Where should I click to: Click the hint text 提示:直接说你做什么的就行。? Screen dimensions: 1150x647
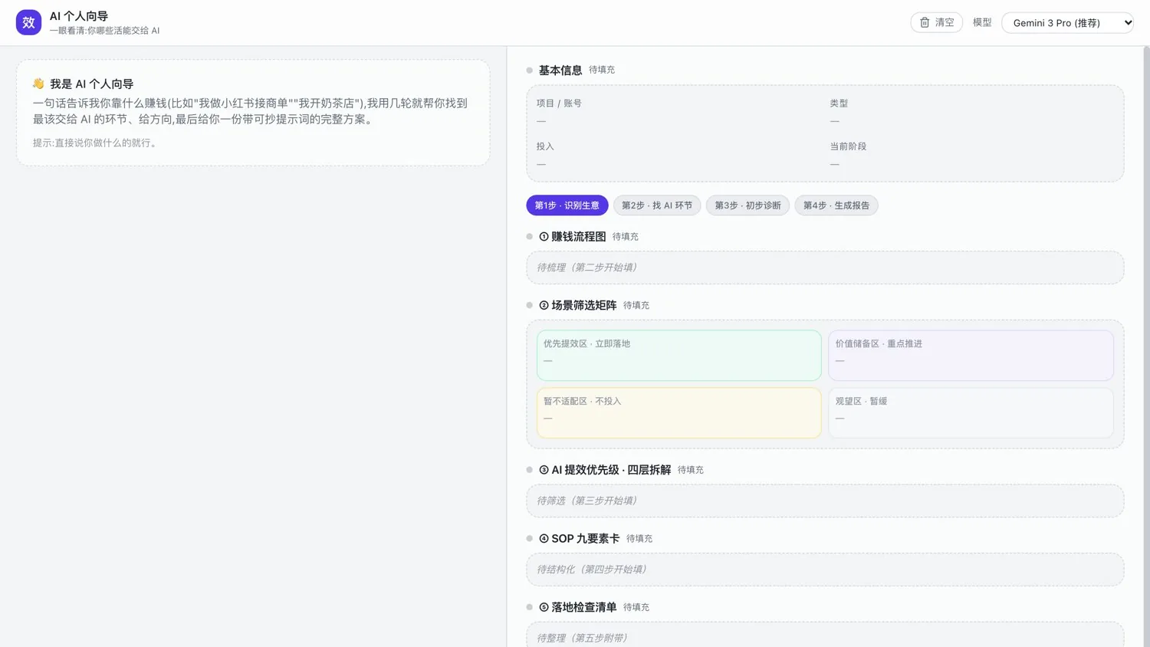(97, 143)
